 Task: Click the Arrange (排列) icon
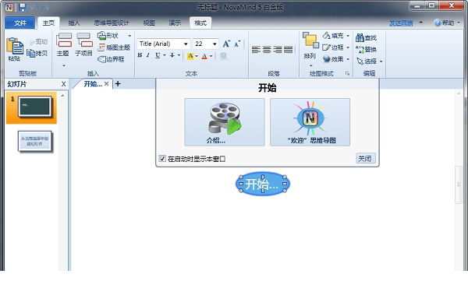coord(310,40)
